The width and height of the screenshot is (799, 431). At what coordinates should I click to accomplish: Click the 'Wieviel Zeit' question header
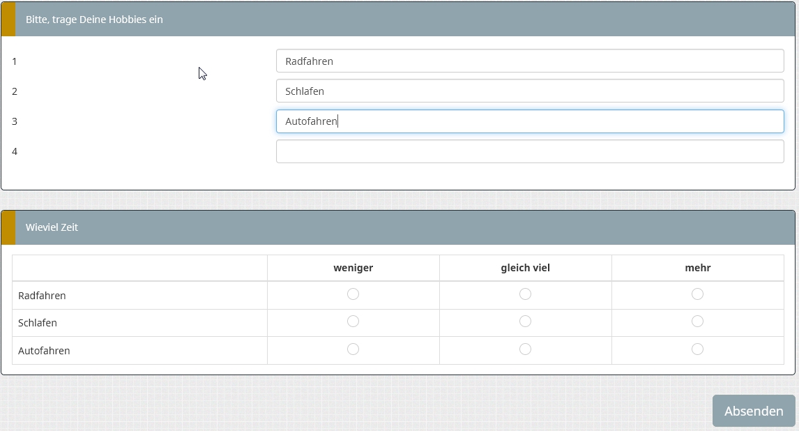click(x=52, y=227)
